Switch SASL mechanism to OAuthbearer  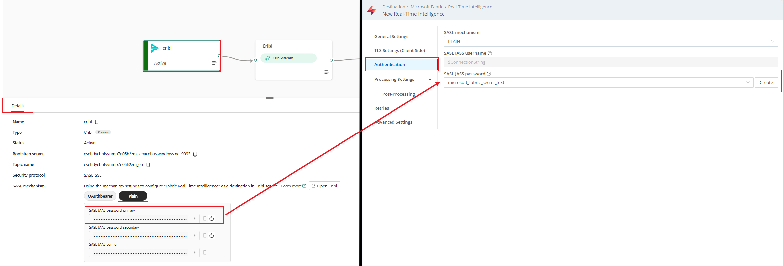(100, 196)
